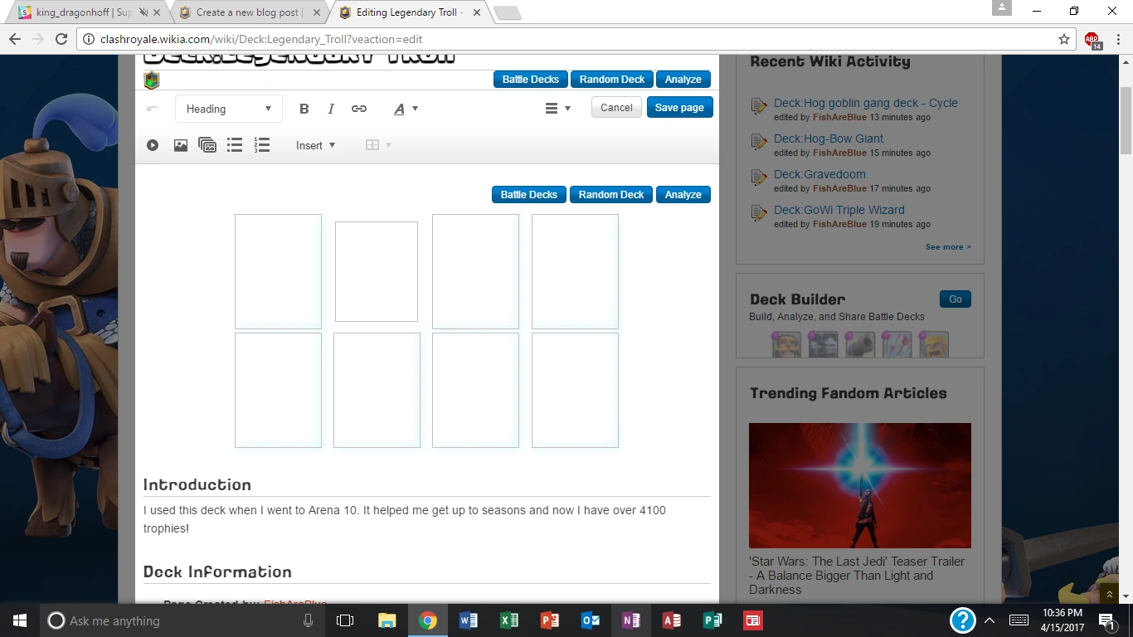Open the Star Wars Last Jedi Teaser Trailer headline
The width and height of the screenshot is (1133, 637).
click(x=857, y=576)
